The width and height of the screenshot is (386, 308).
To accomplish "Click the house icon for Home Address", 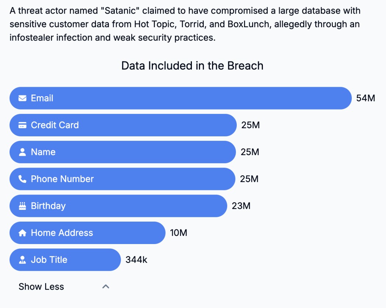I will [x=22, y=233].
